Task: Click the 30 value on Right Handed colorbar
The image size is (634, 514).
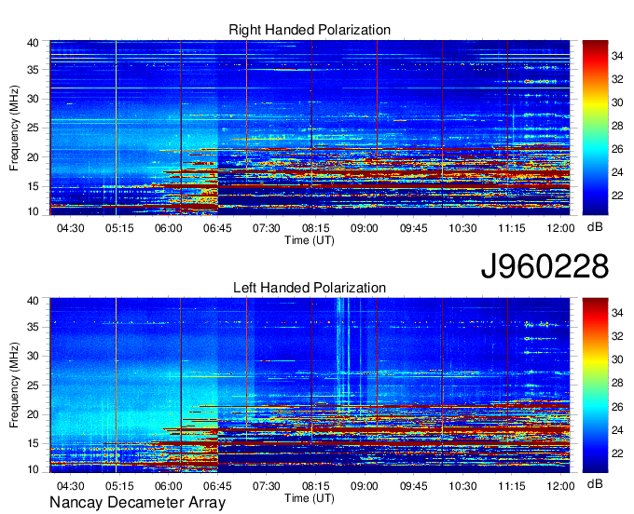Action: [617, 102]
